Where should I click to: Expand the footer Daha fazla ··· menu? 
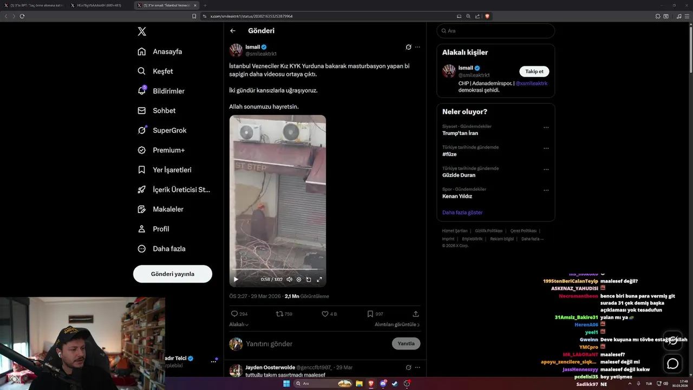pyautogui.click(x=532, y=239)
